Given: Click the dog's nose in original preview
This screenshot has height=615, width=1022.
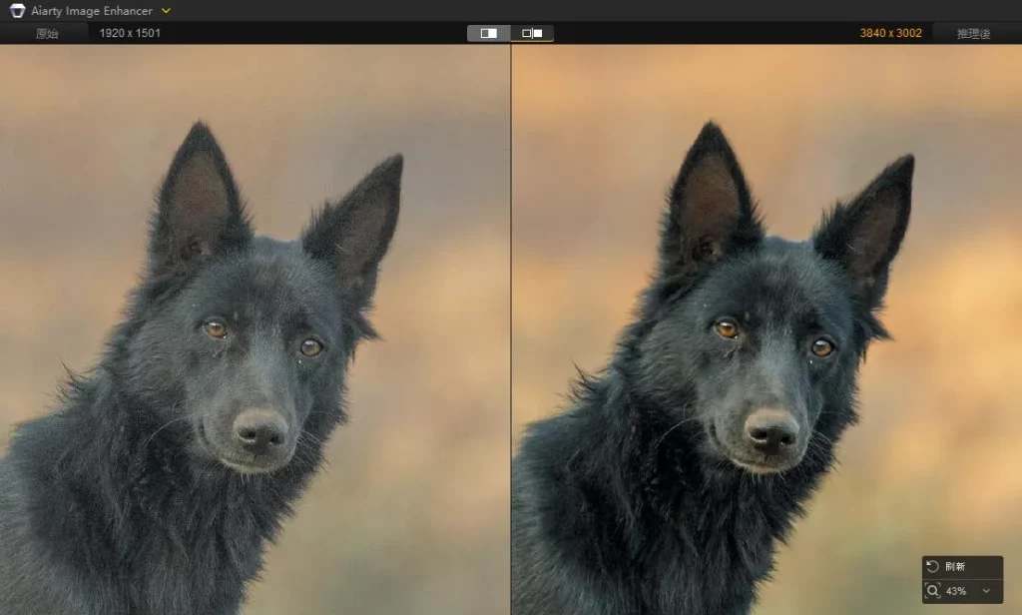Looking at the screenshot, I should coord(259,430).
